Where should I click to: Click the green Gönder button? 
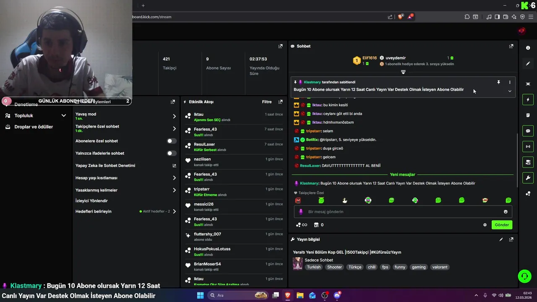tap(502, 225)
